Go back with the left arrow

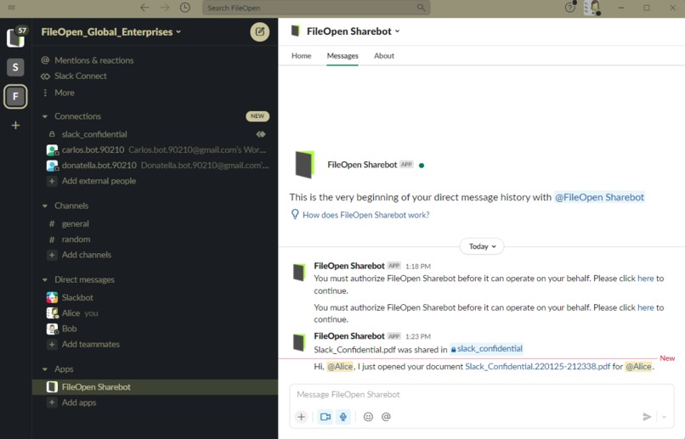(x=144, y=8)
